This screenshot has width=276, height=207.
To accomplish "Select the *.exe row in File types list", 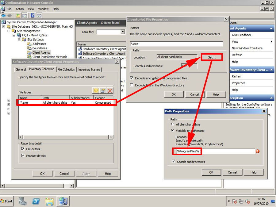I will tap(66, 102).
